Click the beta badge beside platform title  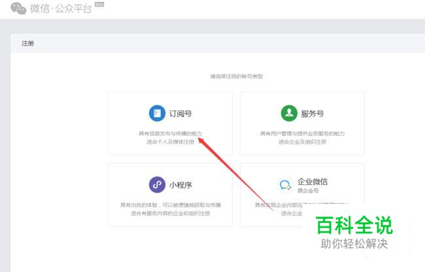point(99,5)
